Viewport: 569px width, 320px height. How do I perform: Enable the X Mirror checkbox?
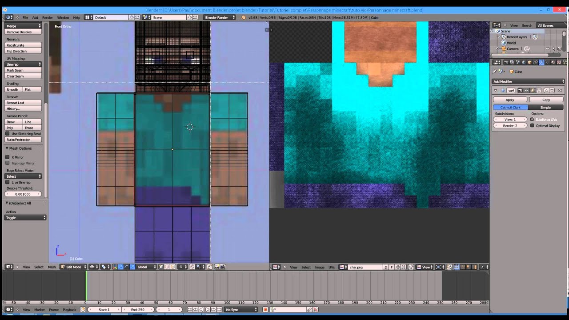tap(8, 157)
